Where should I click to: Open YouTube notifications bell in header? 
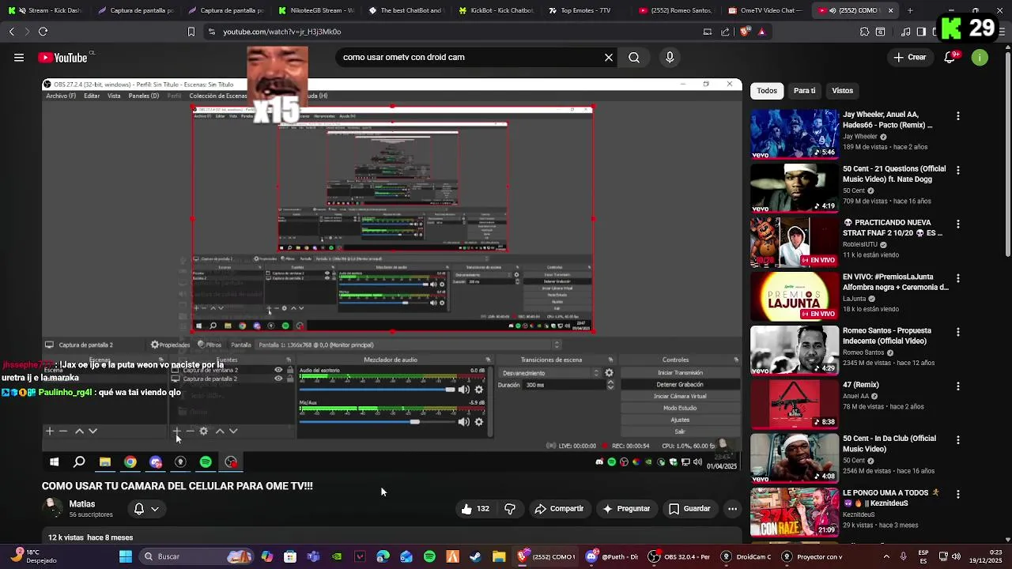[951, 58]
